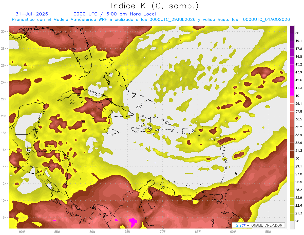This screenshot has height=235, width=304.
Task: Click "0900 UTC / 6:00 am Hora Local"
Action: click(x=115, y=14)
